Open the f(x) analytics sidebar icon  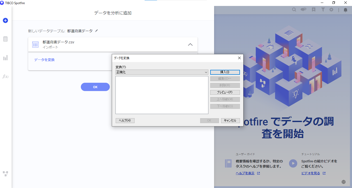[x=5, y=76]
